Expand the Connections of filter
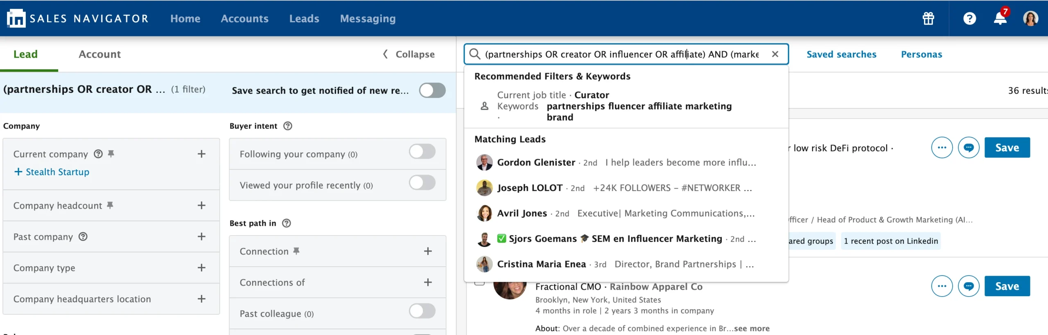 428,282
